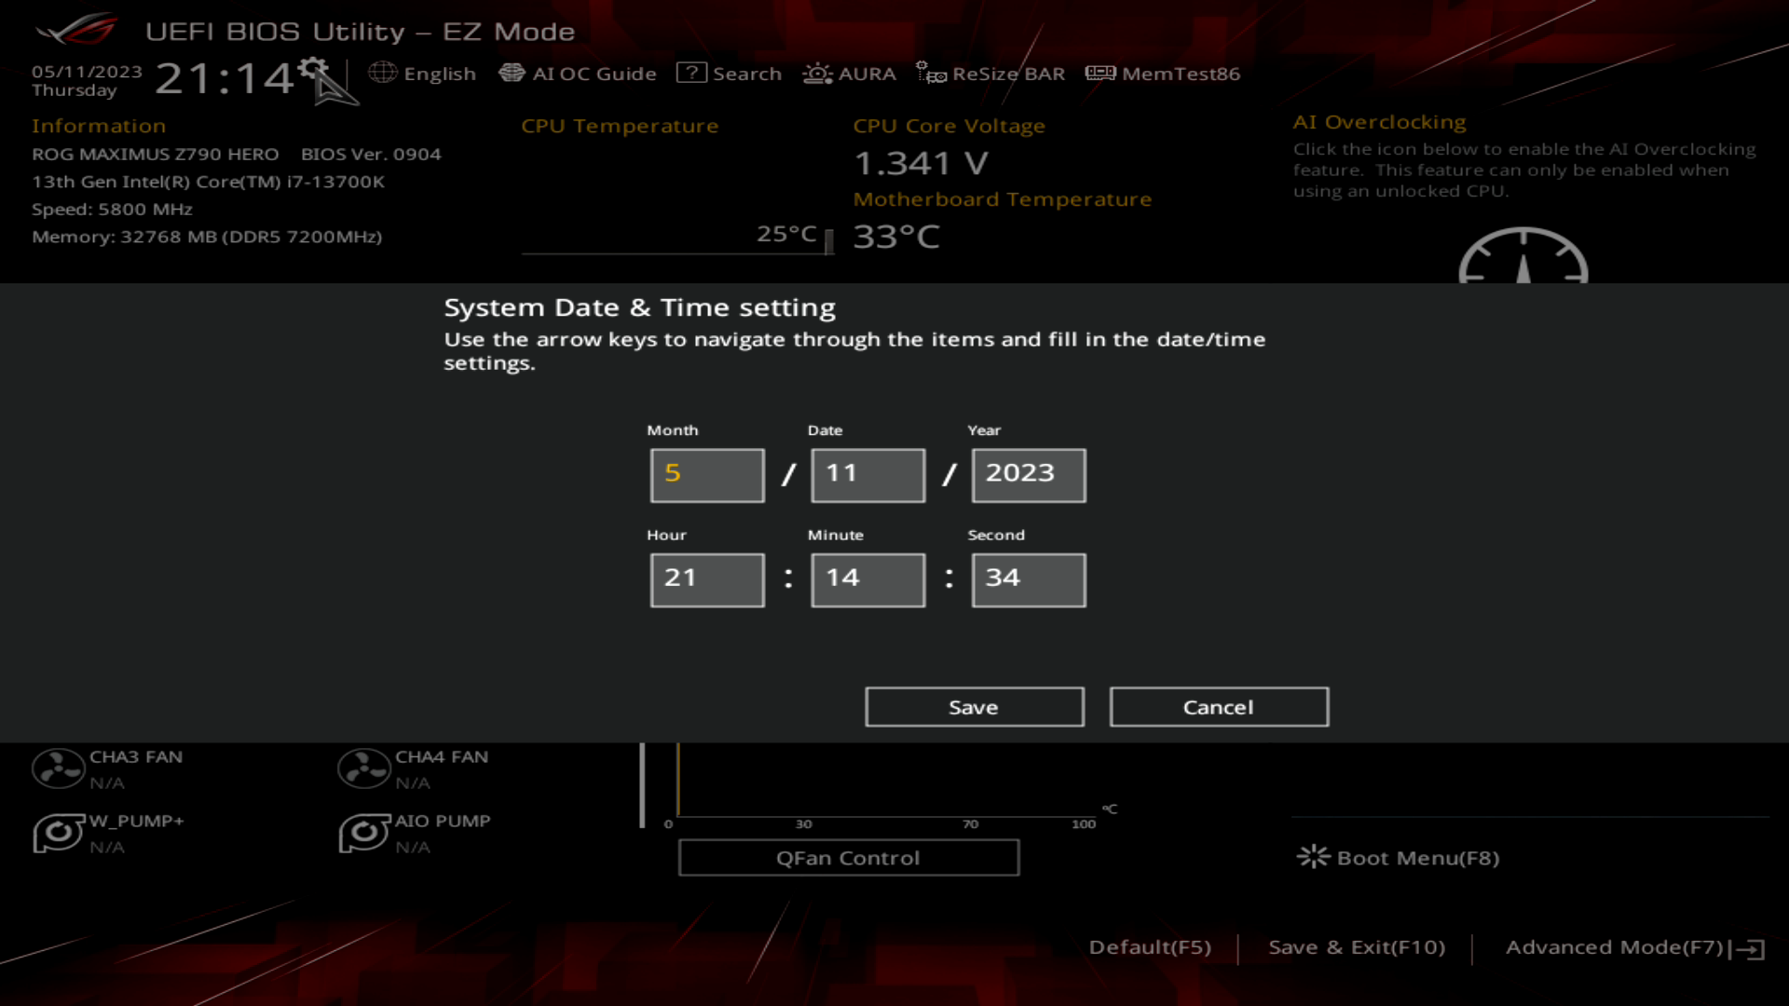The height and width of the screenshot is (1006, 1789).
Task: Click the Boot Menu star icon
Action: point(1313,857)
